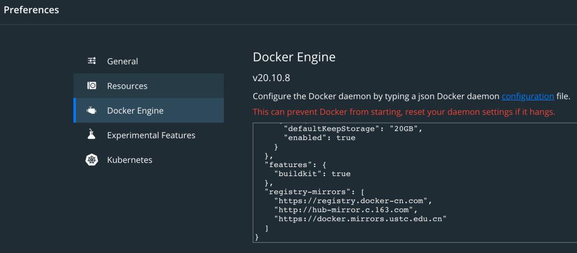Open the daemon configuration documentation link
The width and height of the screenshot is (577, 253).
[x=528, y=97]
